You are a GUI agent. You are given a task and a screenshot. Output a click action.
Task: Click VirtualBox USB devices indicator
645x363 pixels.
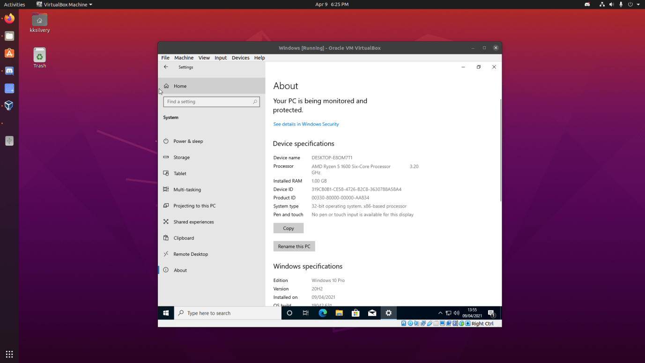(x=430, y=323)
